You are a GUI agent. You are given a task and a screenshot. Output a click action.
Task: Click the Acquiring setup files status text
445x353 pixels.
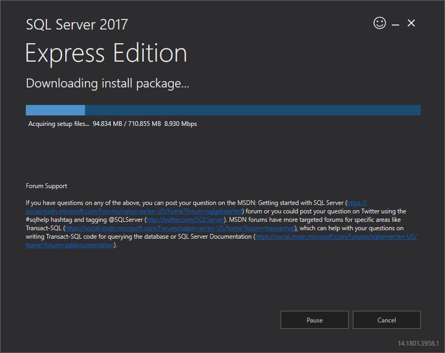[x=59, y=124]
